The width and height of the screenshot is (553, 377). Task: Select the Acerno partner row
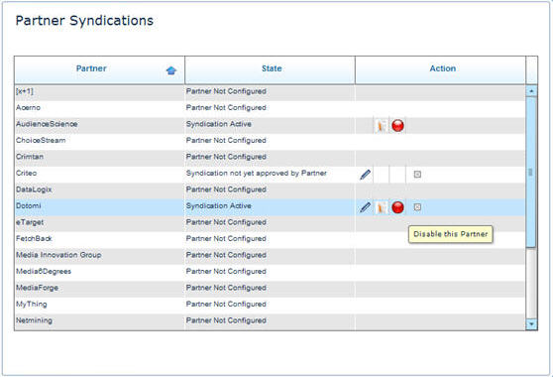pos(270,109)
